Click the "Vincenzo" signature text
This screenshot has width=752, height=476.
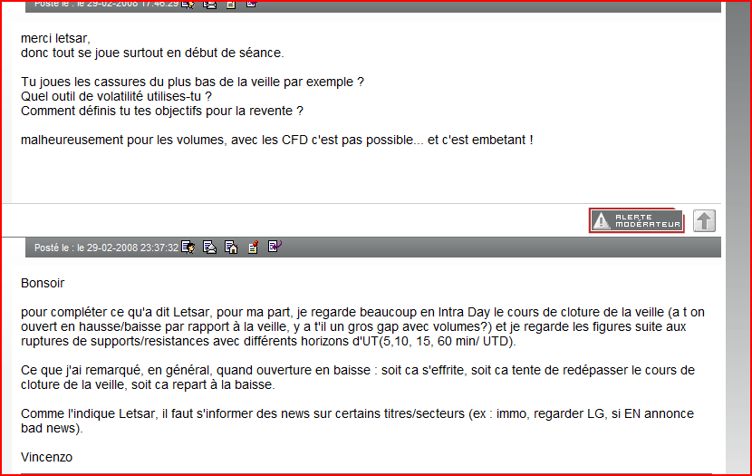[x=46, y=457]
